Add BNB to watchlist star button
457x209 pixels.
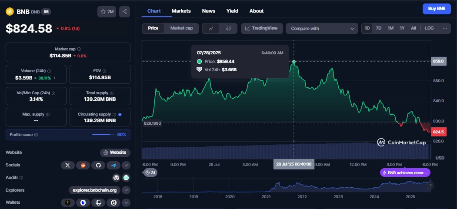coord(107,12)
